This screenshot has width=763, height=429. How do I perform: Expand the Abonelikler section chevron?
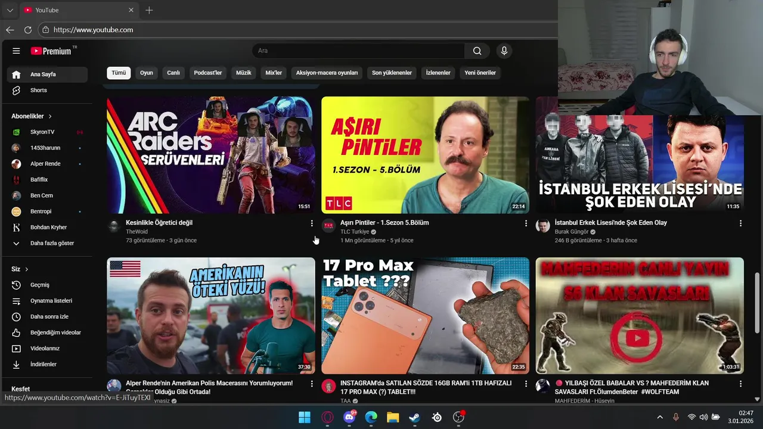pos(50,116)
